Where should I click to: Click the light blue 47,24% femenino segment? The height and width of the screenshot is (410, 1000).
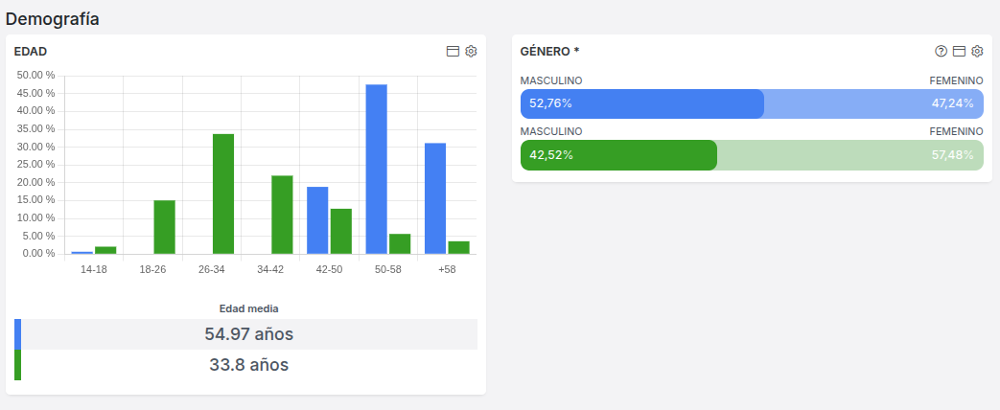tap(872, 103)
